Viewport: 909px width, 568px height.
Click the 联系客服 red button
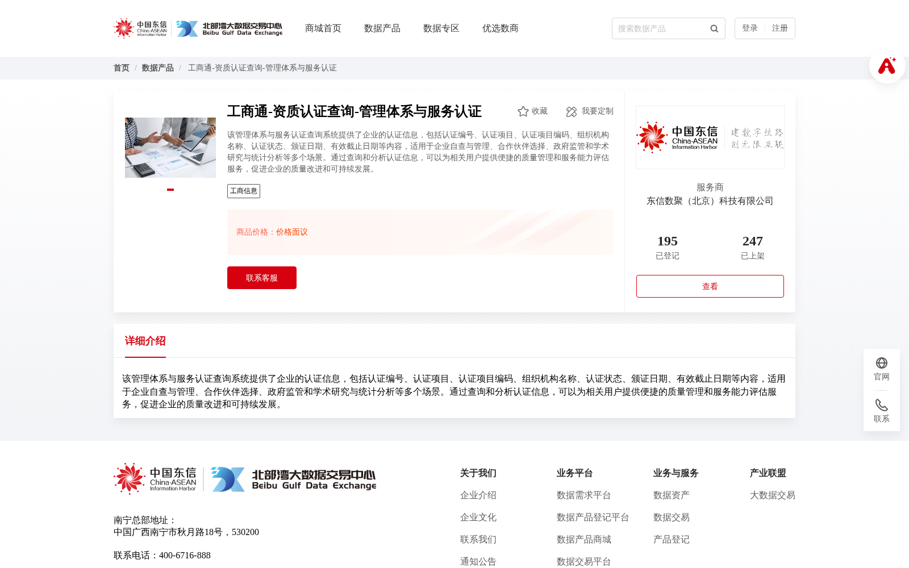262,278
